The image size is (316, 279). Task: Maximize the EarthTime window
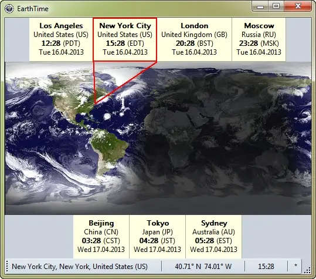(x=276, y=6)
